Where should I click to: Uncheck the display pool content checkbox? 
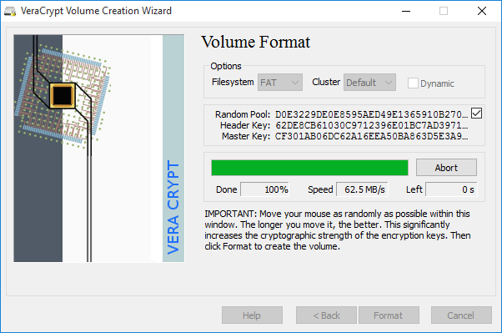point(476,114)
